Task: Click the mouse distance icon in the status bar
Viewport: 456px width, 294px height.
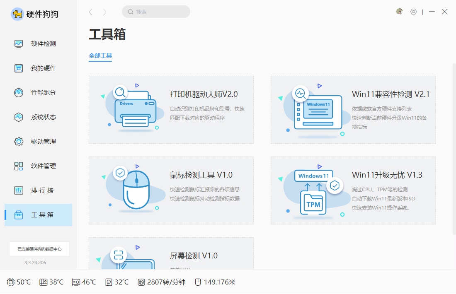Action: tap(198, 282)
